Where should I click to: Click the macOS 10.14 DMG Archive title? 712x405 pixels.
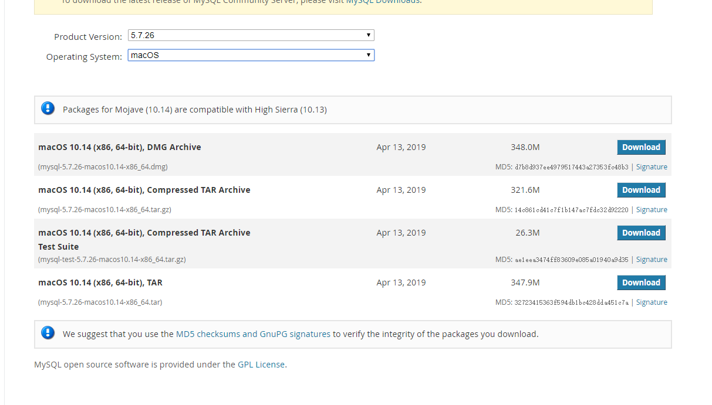coord(120,147)
